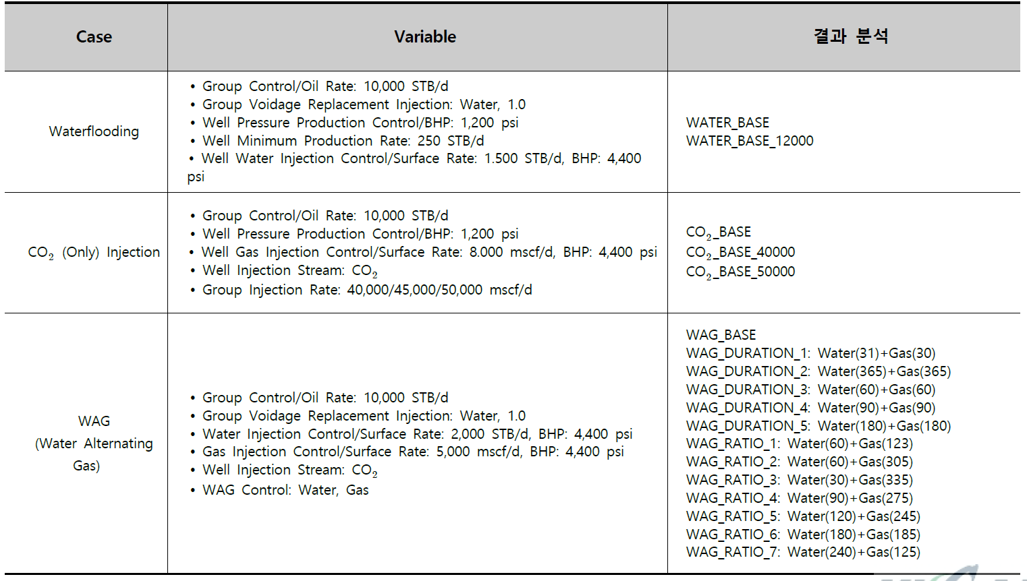Click 'Group Injection Rate: 40,000/45,000/50,000 mscf/d'

tap(367, 290)
